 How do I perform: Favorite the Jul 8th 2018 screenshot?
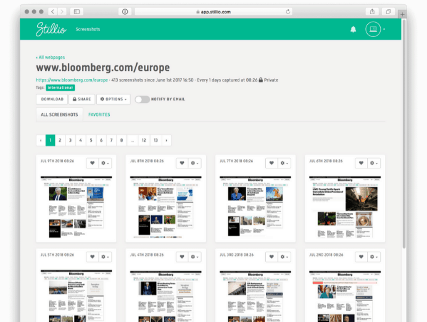point(182,163)
